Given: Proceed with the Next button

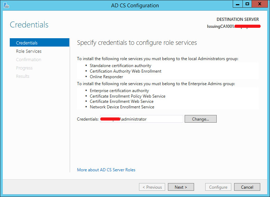Looking at the screenshot, I should point(181,187).
